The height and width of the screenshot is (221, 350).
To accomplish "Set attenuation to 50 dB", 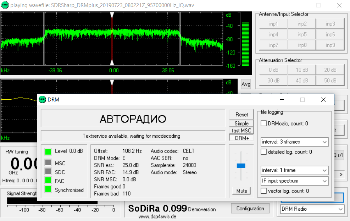I will [330, 81].
